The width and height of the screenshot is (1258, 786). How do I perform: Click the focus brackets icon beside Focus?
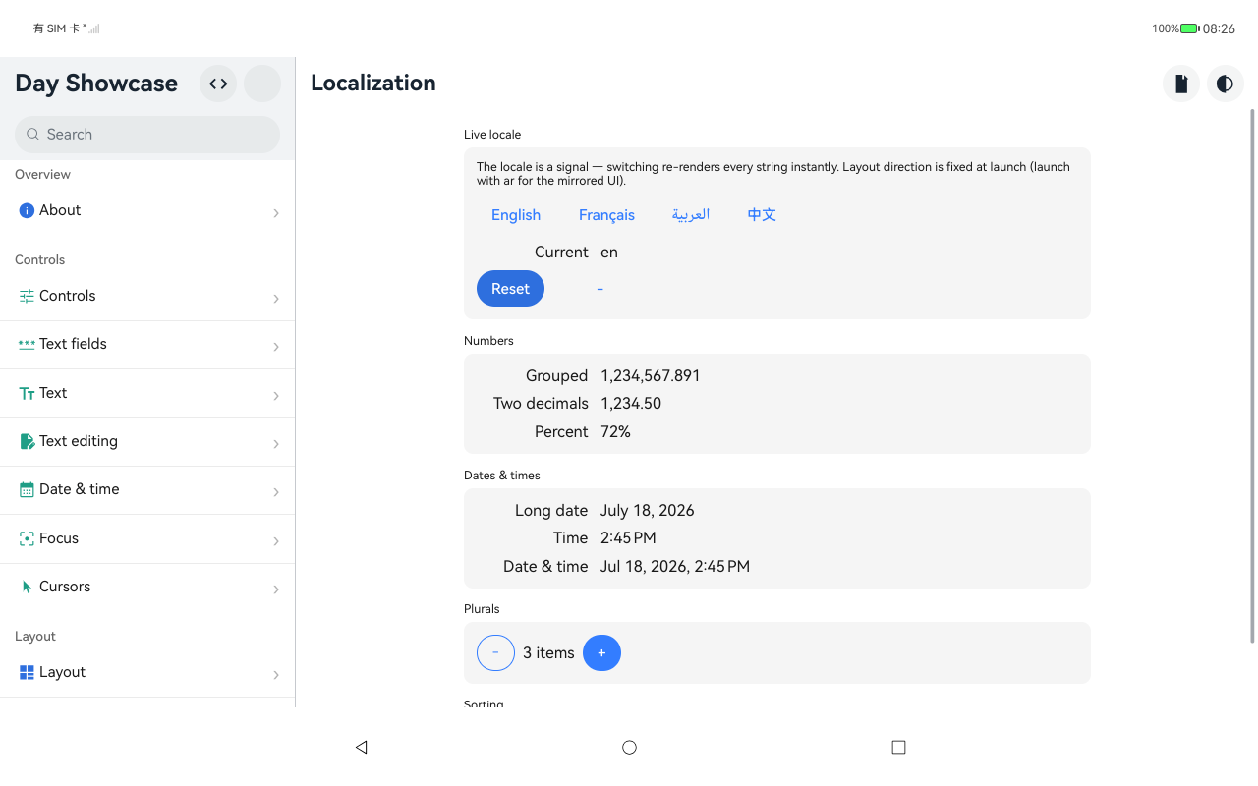click(x=27, y=538)
